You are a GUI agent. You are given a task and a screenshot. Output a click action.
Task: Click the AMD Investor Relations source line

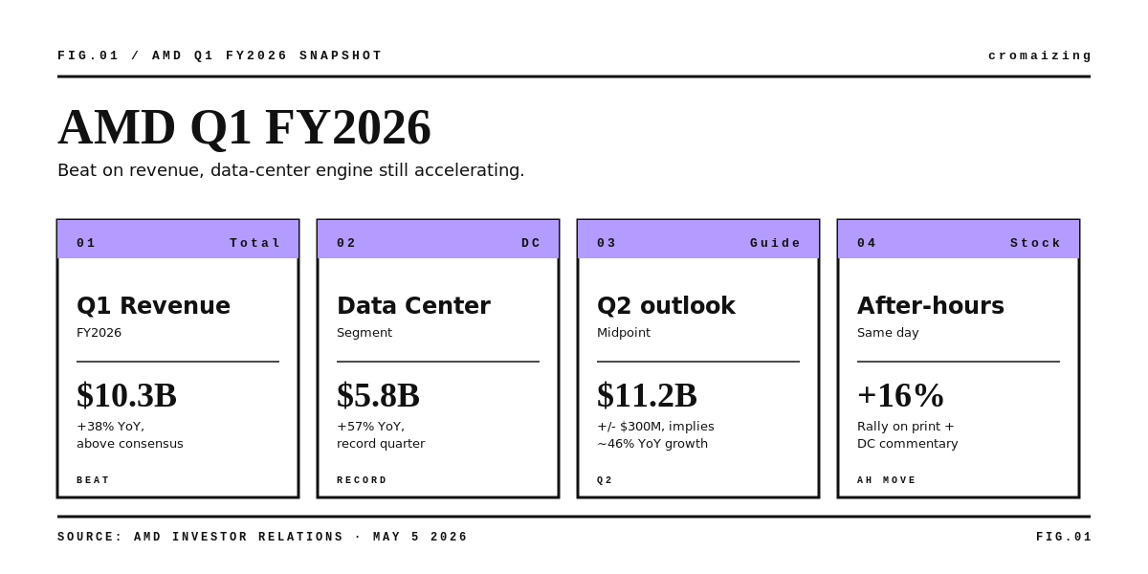pyautogui.click(x=263, y=537)
